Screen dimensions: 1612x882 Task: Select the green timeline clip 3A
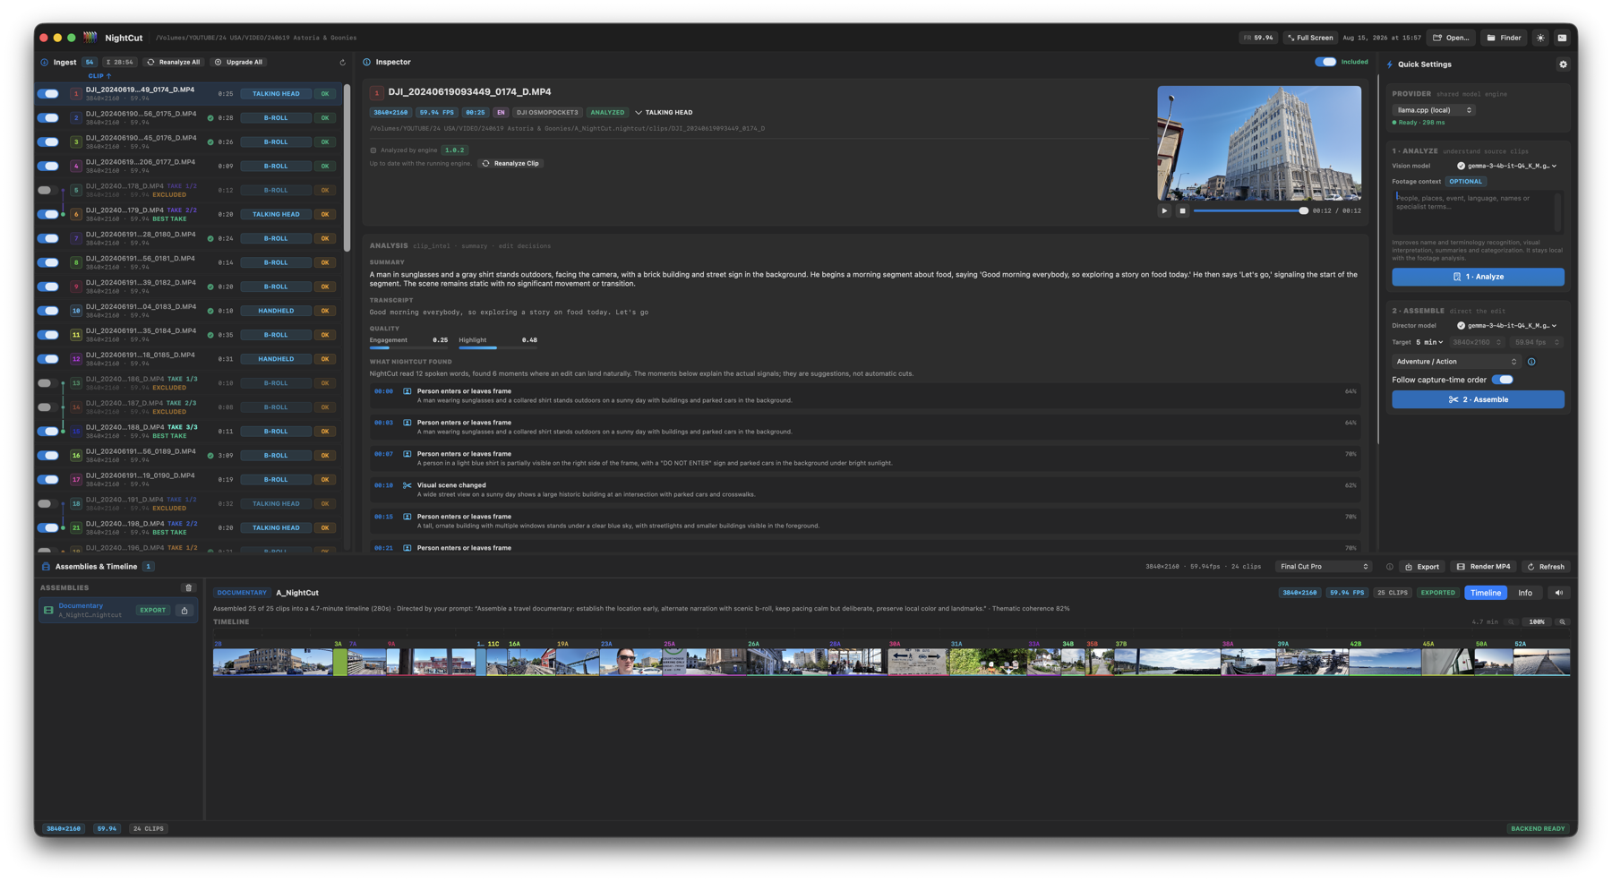pos(339,662)
